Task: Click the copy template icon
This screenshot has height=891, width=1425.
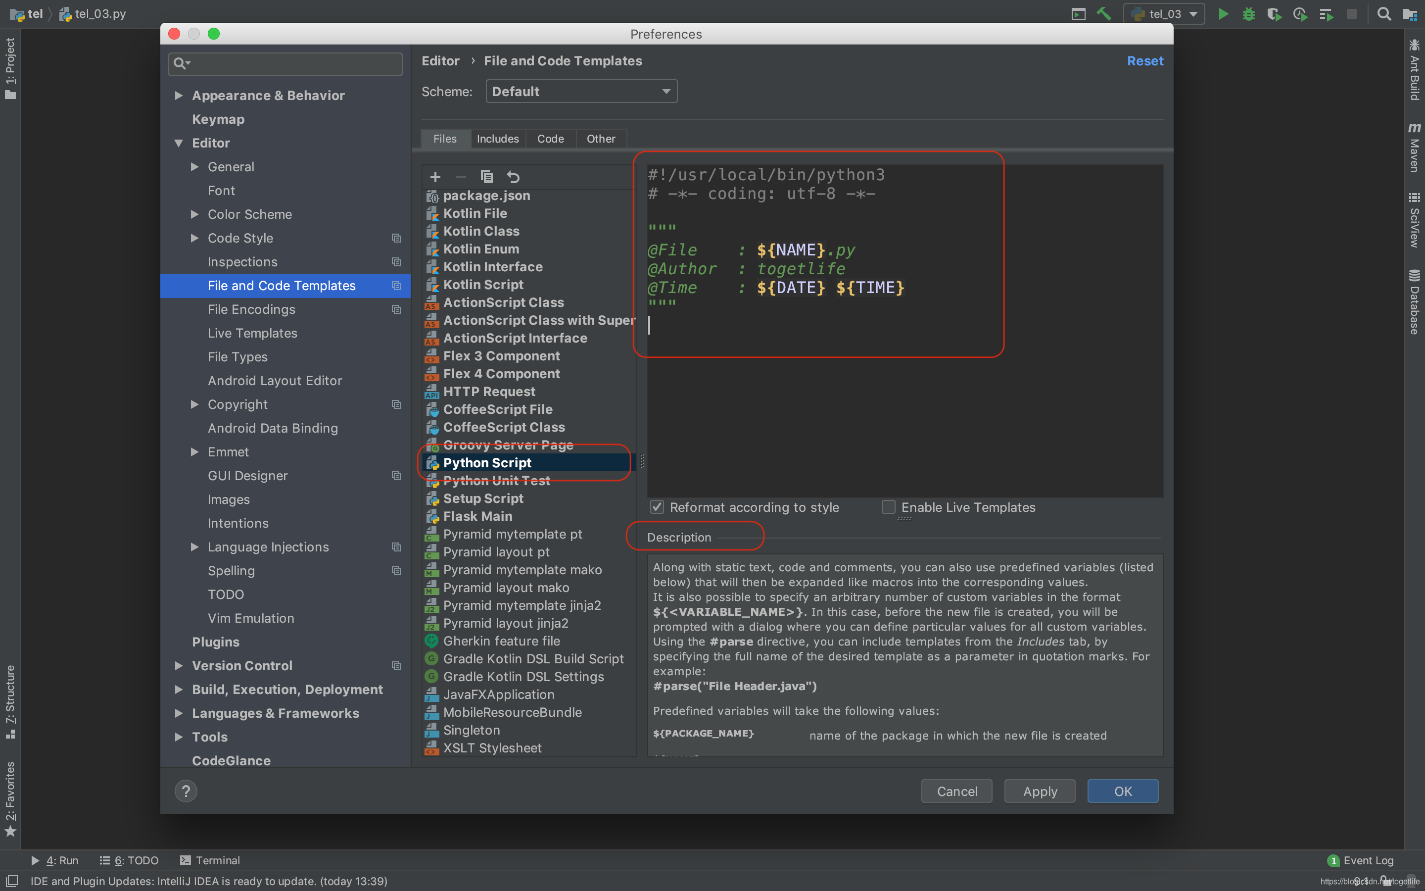Action: 486,177
